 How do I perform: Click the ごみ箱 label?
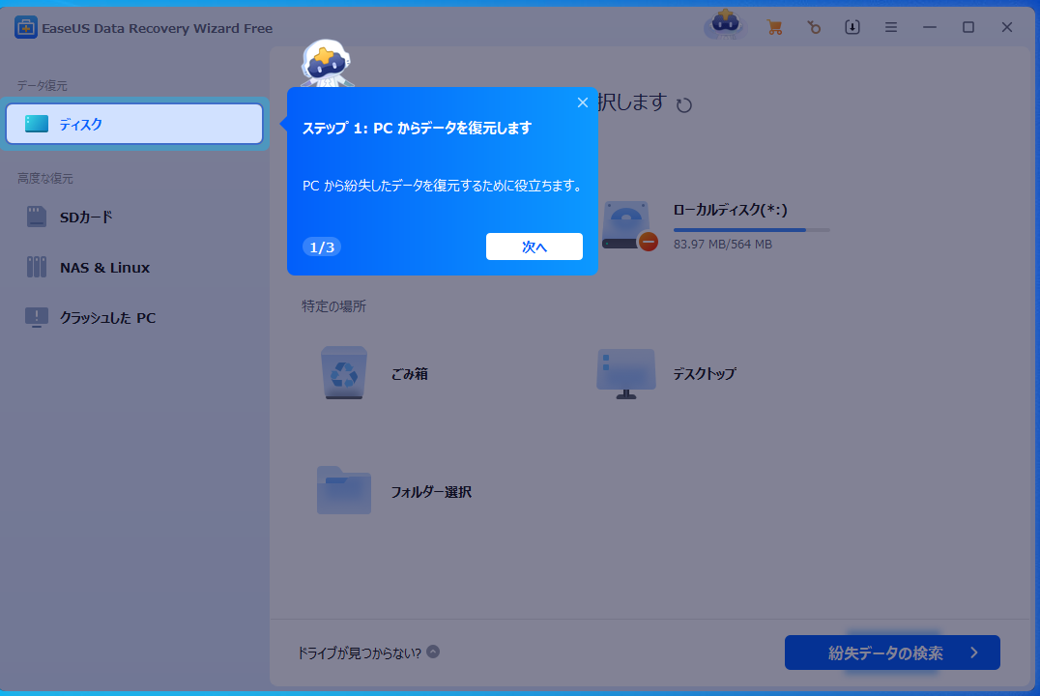click(x=409, y=373)
